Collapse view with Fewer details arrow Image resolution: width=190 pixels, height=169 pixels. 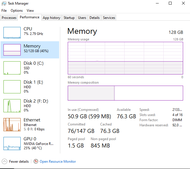(x=4, y=162)
